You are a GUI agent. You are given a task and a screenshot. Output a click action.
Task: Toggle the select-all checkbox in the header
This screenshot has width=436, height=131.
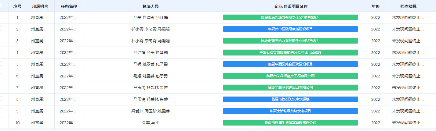[x=1, y=5]
